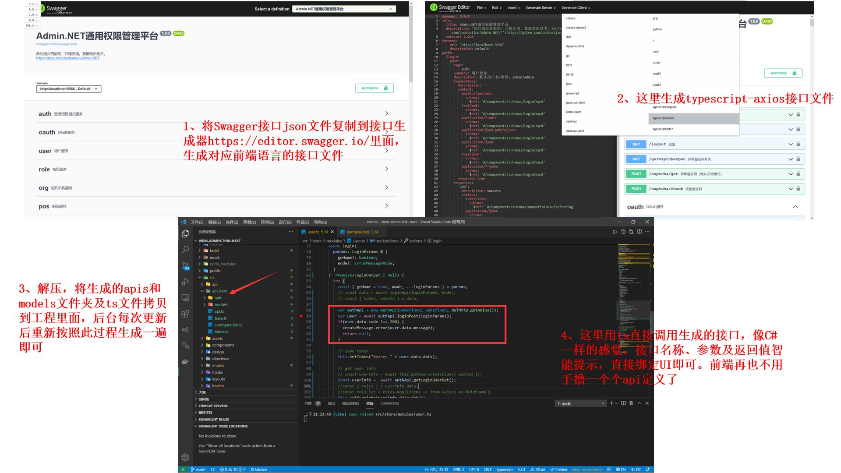Viewport: 841px width, 473px height.
Task: Select typescript-axios in Generate Client menu
Action: click(663, 118)
